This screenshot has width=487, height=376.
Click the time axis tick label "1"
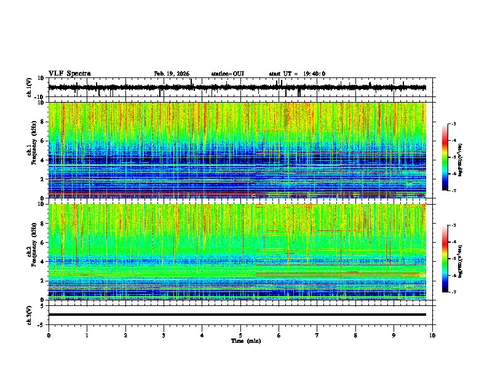87,335
